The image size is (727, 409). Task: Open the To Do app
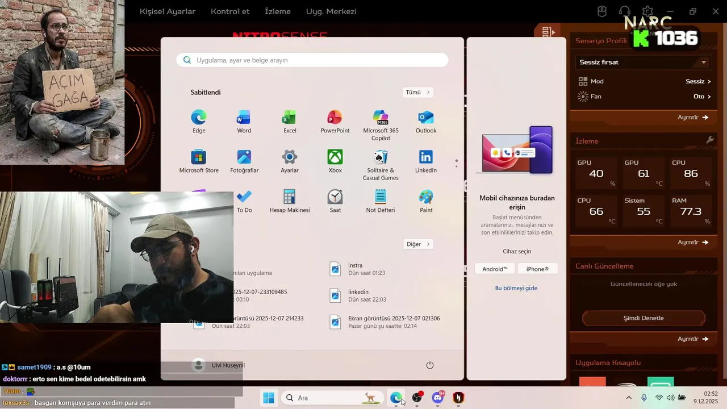pos(244,201)
